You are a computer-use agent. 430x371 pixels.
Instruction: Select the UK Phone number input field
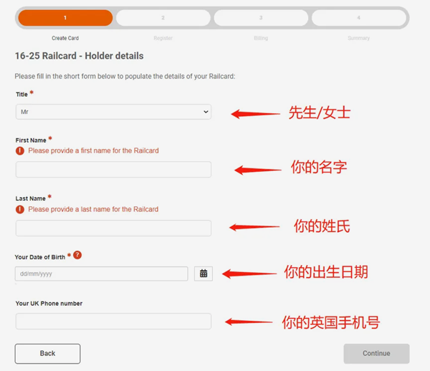pos(113,321)
